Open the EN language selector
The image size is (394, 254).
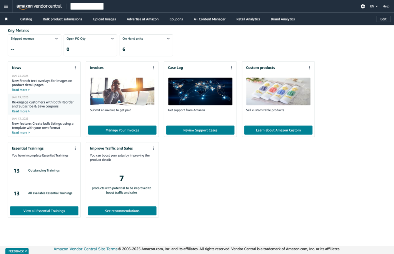click(374, 6)
